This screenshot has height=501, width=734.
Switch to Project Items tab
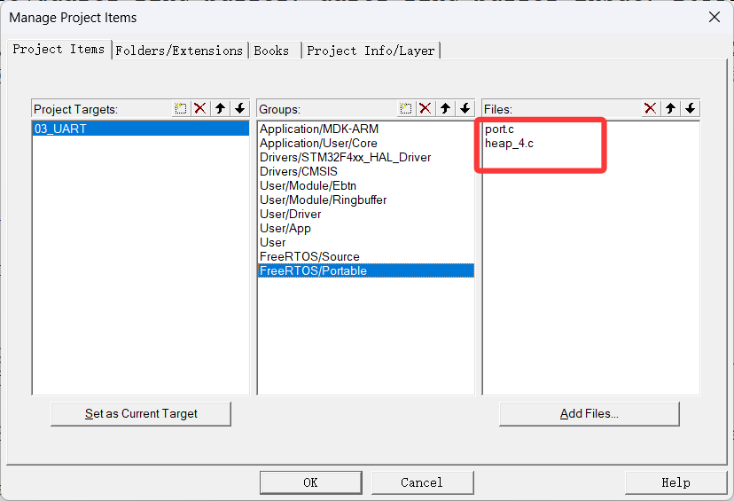(59, 49)
